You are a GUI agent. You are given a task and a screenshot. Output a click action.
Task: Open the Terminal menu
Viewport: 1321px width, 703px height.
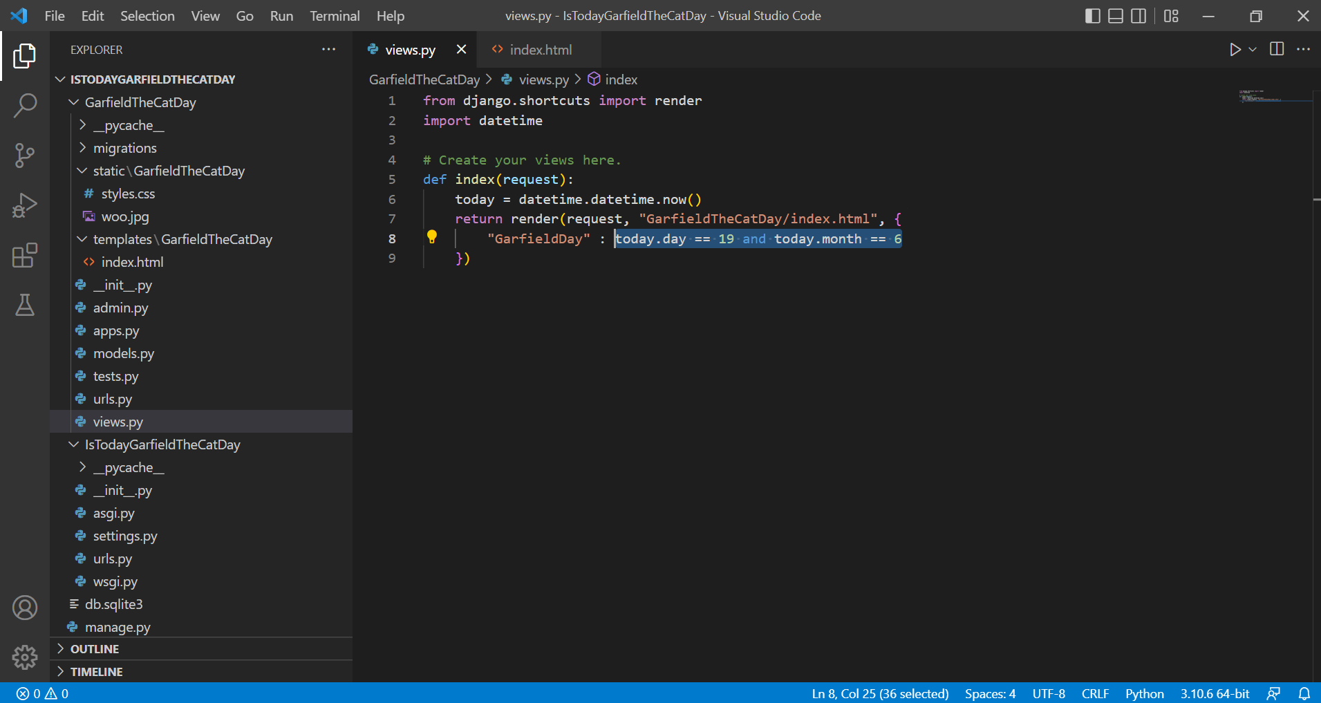click(x=335, y=16)
